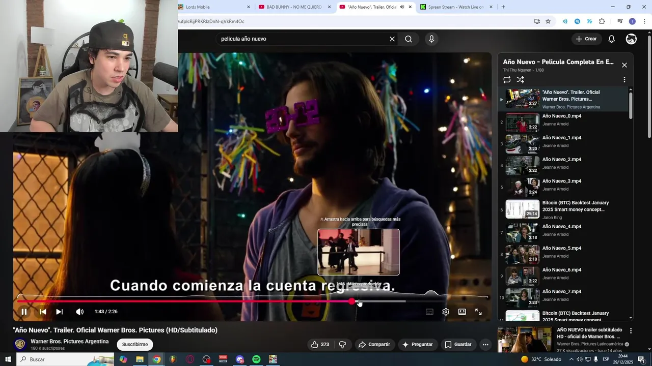The width and height of the screenshot is (652, 366).
Task: Clear the search box text
Action: point(392,39)
